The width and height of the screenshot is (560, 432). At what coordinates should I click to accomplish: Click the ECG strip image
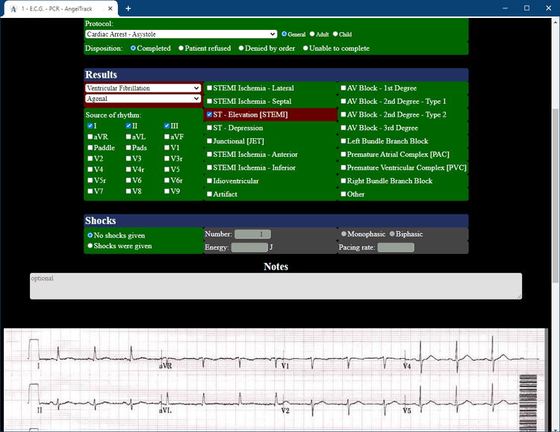276,380
